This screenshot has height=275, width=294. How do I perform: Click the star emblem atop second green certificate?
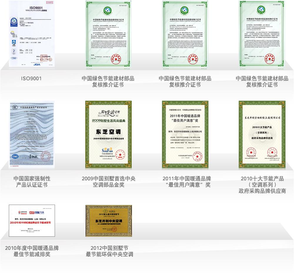tap(184, 10)
